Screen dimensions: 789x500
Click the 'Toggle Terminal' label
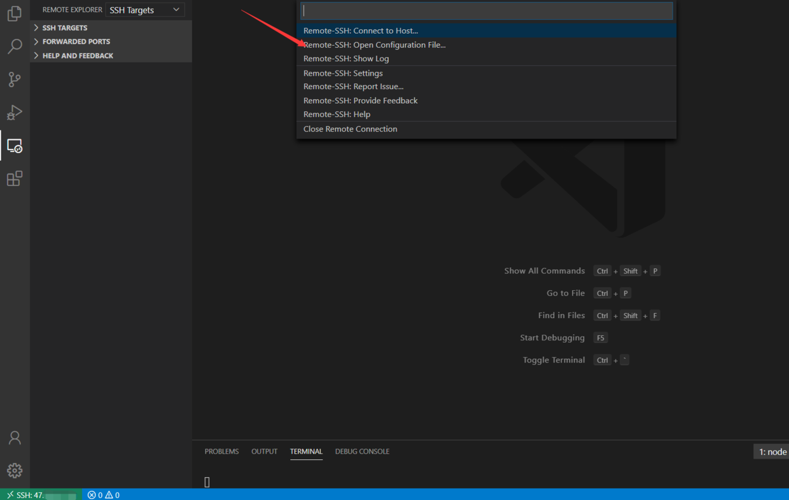click(554, 360)
